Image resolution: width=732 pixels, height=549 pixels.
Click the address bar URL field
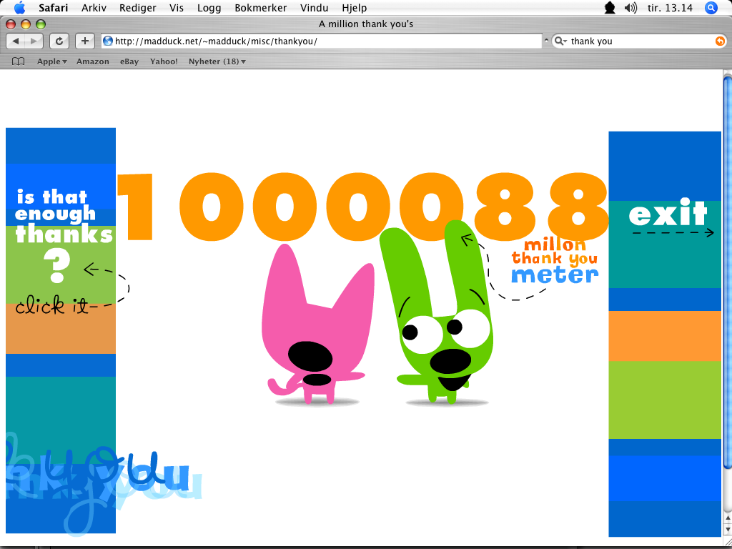[x=322, y=41]
